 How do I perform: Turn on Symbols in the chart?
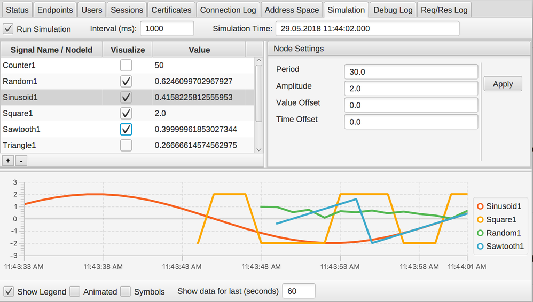coord(126,291)
